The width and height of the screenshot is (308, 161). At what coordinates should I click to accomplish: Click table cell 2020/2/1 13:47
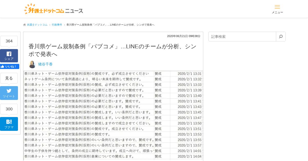tap(189, 118)
